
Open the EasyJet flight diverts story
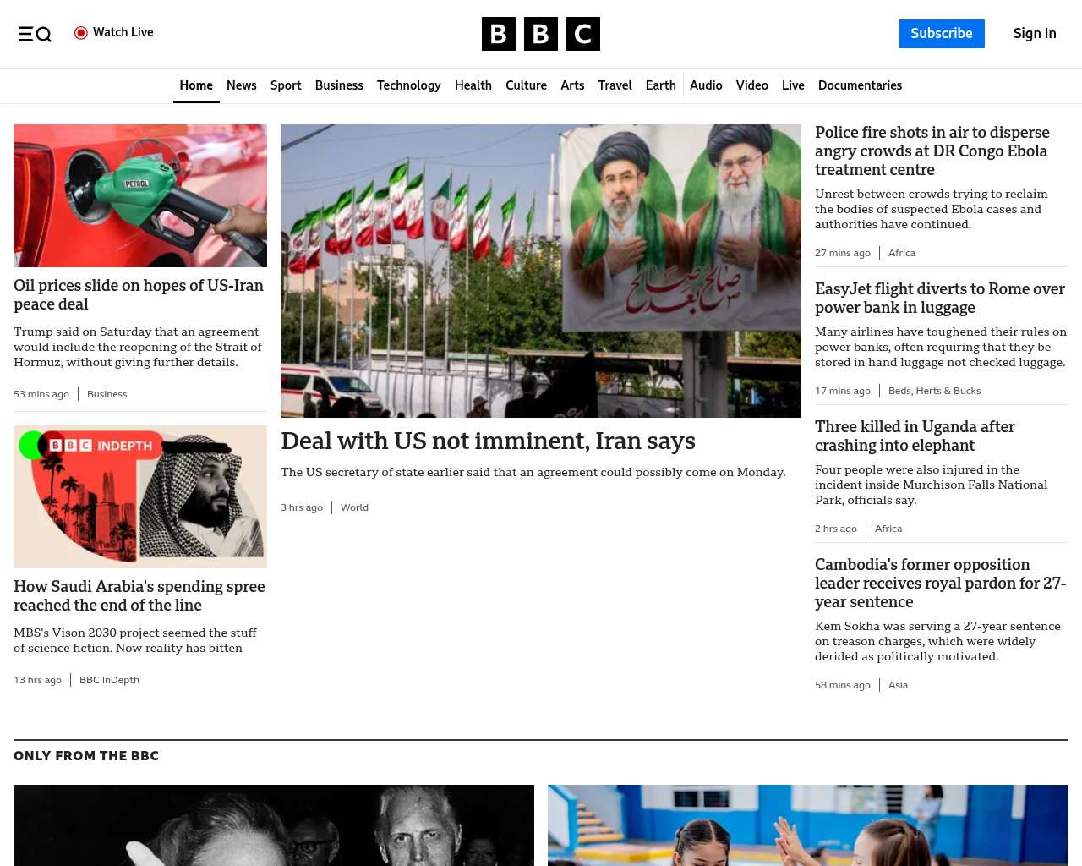pos(940,299)
